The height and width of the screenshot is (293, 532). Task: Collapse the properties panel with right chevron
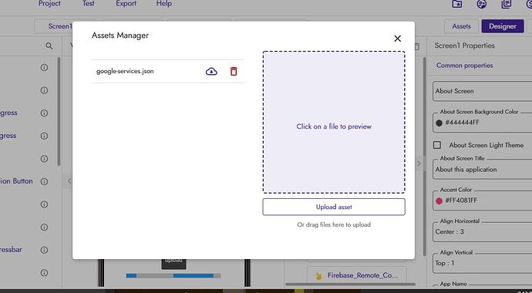(419, 163)
